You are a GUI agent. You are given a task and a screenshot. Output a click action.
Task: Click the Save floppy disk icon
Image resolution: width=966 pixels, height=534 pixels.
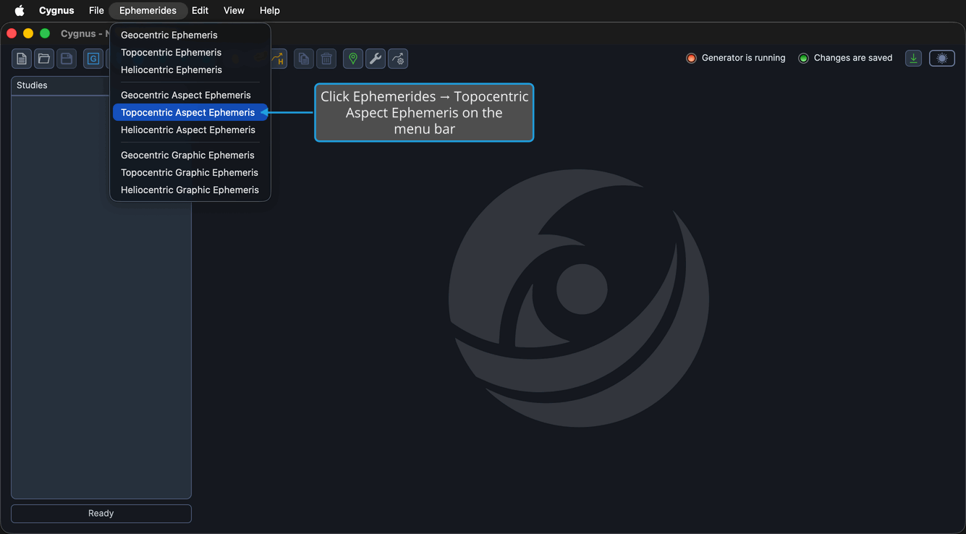(67, 59)
